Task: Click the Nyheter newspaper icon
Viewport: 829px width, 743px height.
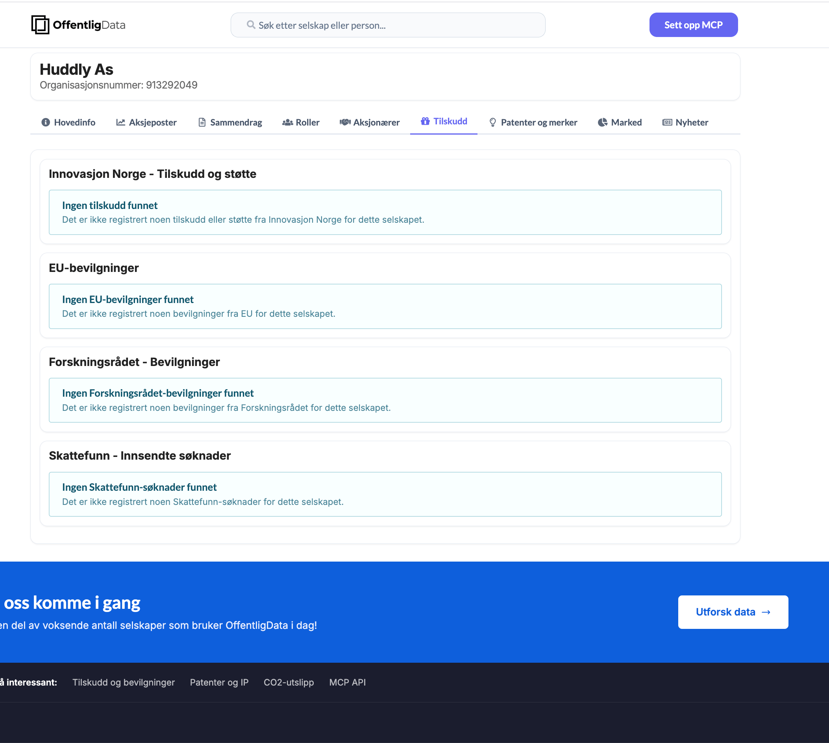Action: 667,122
